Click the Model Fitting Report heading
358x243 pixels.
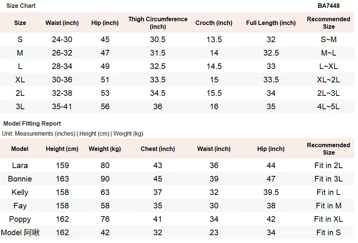32,123
